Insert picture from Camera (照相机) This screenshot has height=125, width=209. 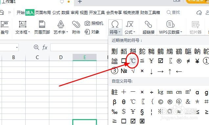click(x=94, y=23)
